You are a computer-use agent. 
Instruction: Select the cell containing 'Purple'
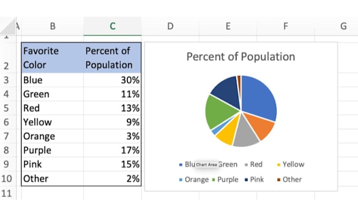pos(53,150)
